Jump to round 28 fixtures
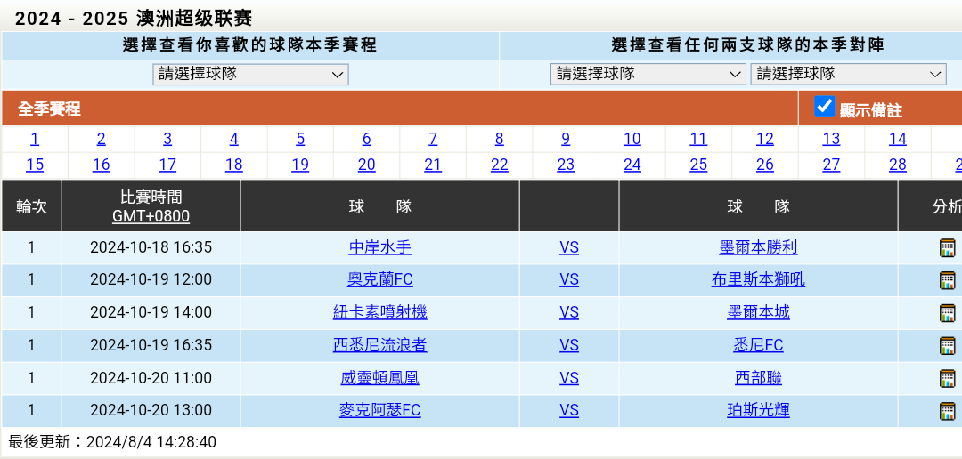Viewport: 962px width, 459px height. (x=897, y=165)
